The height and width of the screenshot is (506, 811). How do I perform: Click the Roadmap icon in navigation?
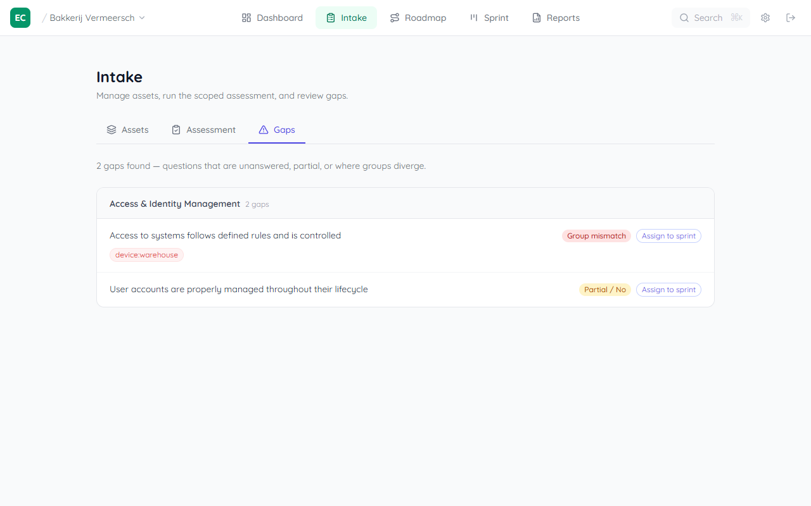pos(395,18)
